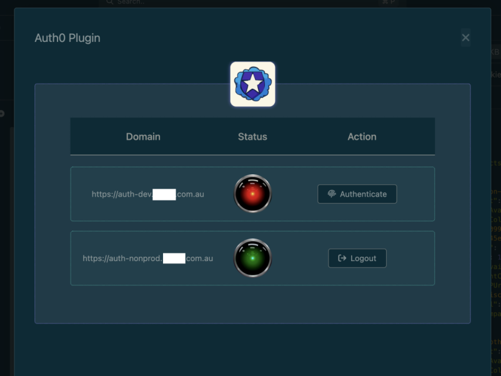Click the auth-nonprod domain URL
The width and height of the screenshot is (501, 376).
pos(147,259)
